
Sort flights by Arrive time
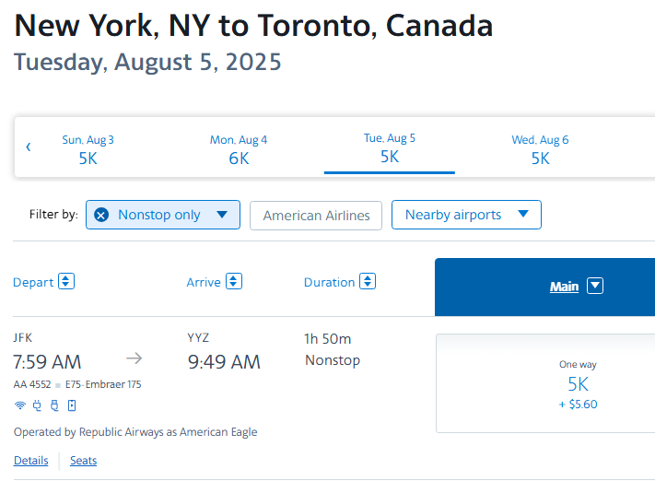point(214,282)
